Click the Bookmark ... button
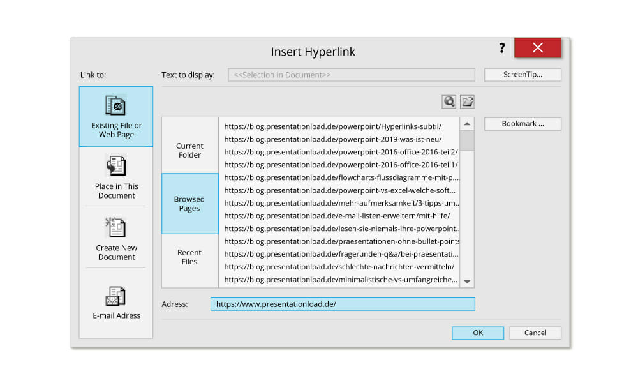This screenshot has width=638, height=383. [523, 124]
